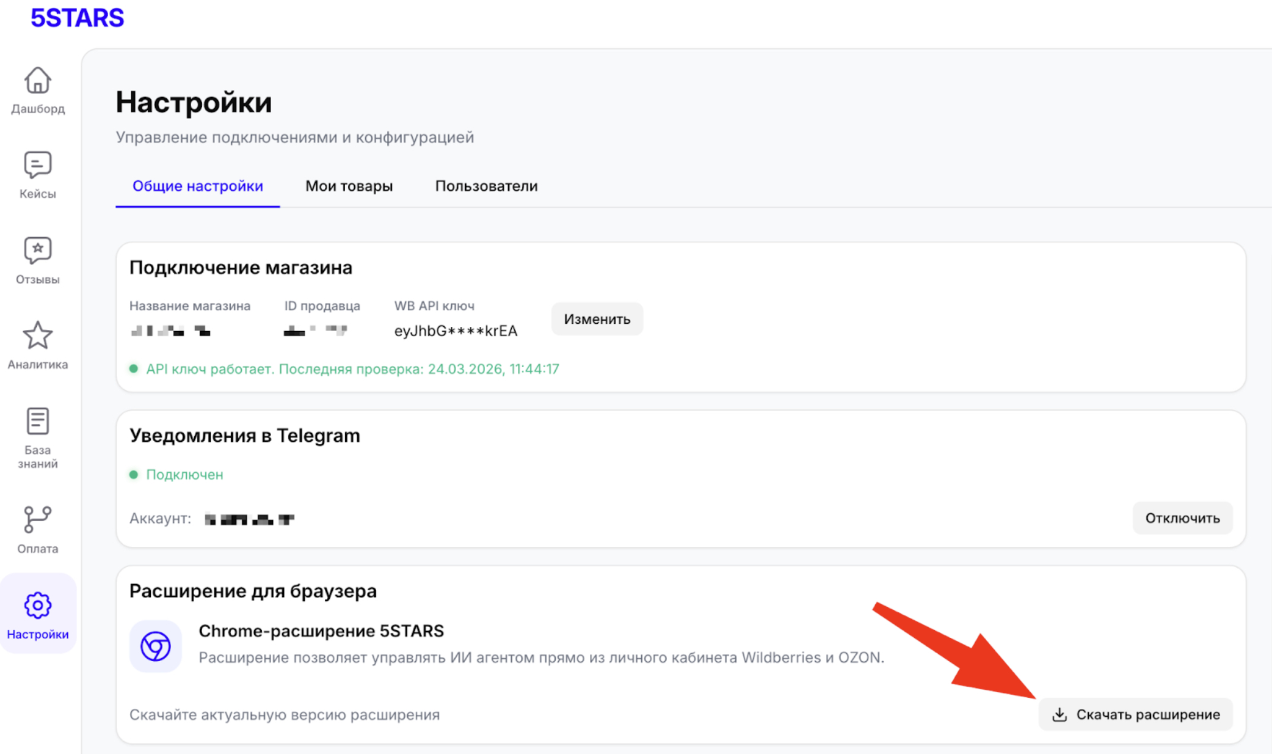The image size is (1272, 754).
Task: Click Chrome-расширение 5STARS title
Action: [x=321, y=631]
